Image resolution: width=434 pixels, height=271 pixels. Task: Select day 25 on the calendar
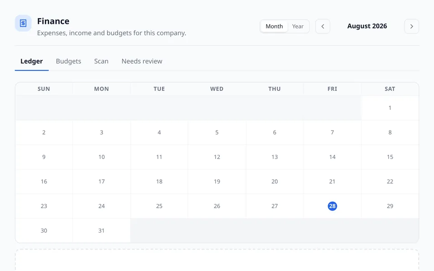pos(159,206)
